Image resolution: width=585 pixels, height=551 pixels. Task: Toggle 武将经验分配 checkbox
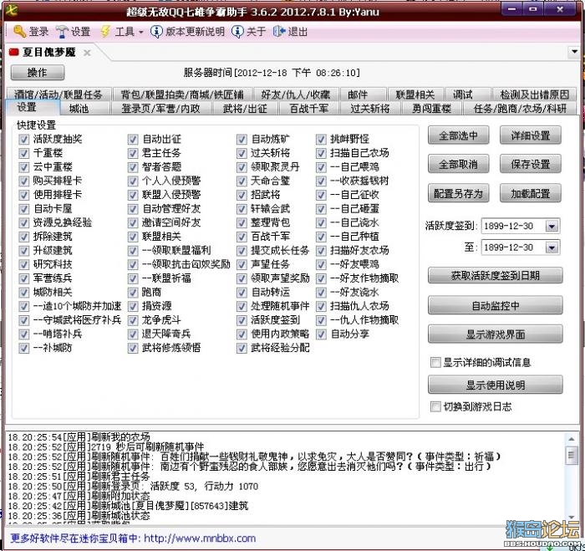242,348
